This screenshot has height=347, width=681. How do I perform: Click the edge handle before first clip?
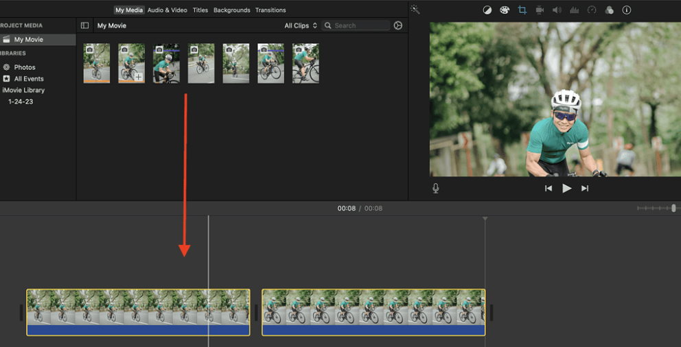coord(21,312)
